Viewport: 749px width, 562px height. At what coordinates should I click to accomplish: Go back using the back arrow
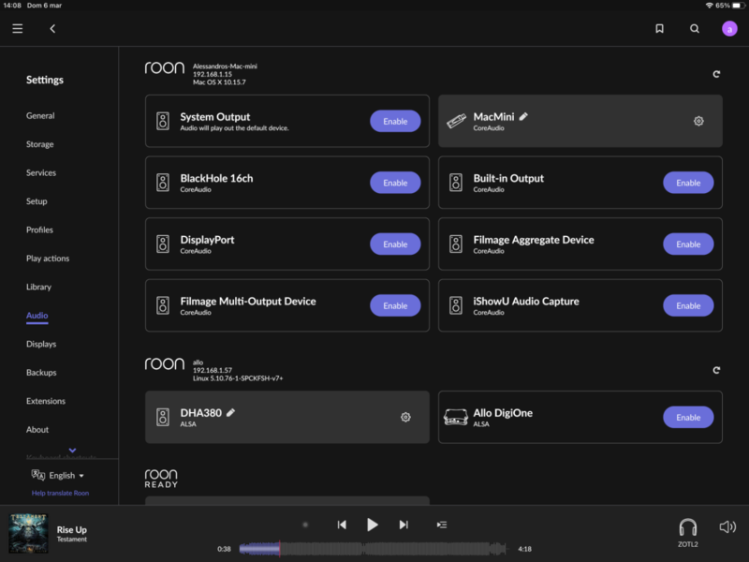point(52,29)
